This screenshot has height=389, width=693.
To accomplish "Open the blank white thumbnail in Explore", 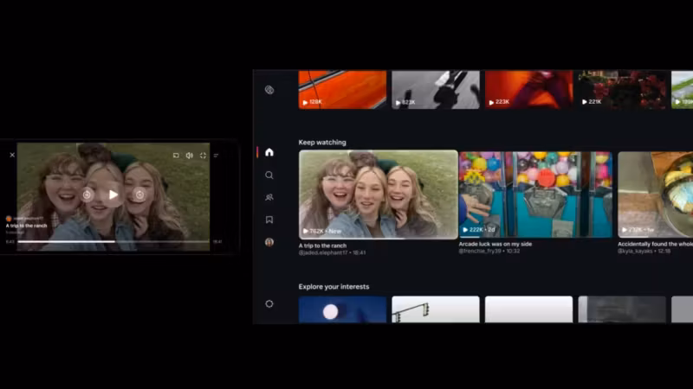I will tap(529, 309).
